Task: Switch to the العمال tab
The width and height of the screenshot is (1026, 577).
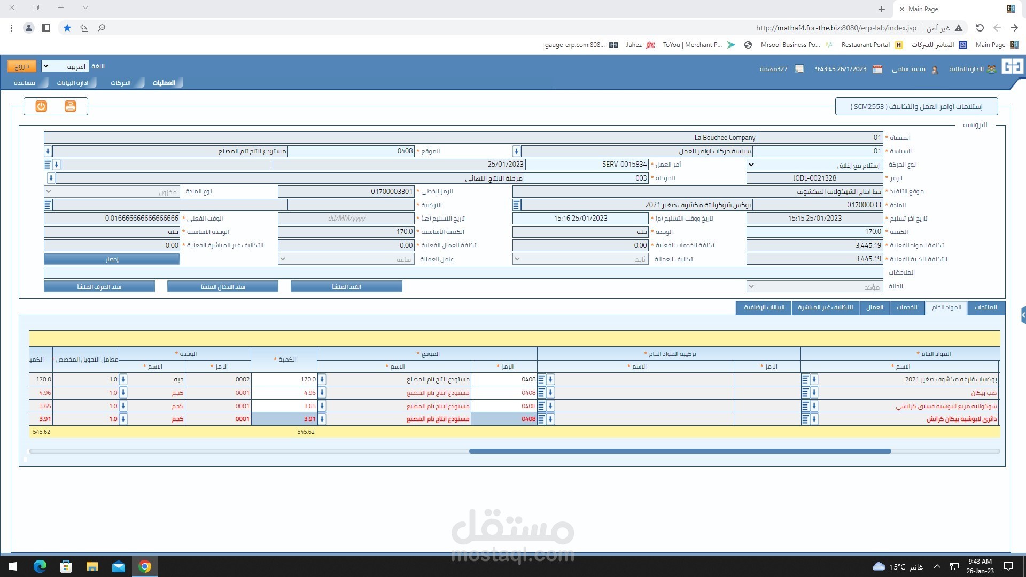Action: pos(875,308)
